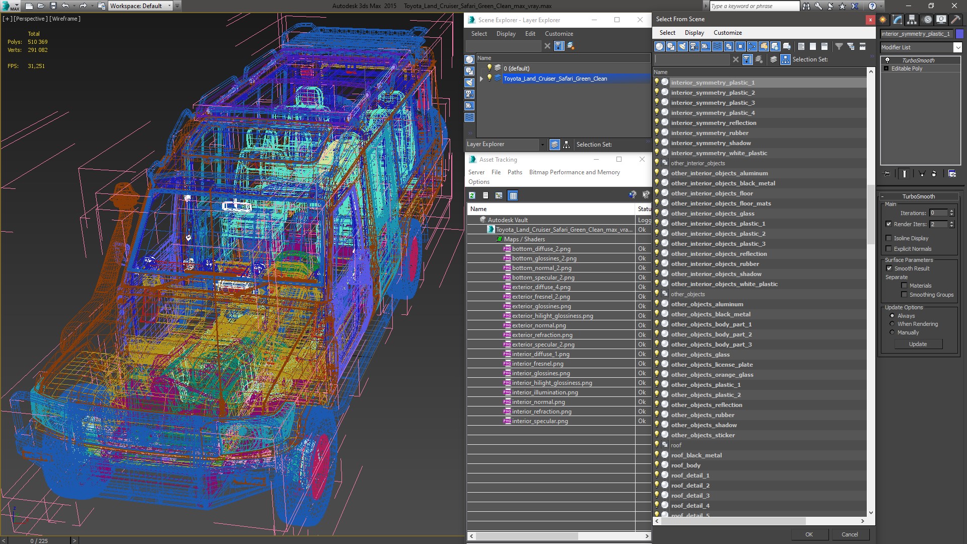Click Select All icon in Select From Scene
This screenshot has height=544, width=967.
[x=801, y=46]
